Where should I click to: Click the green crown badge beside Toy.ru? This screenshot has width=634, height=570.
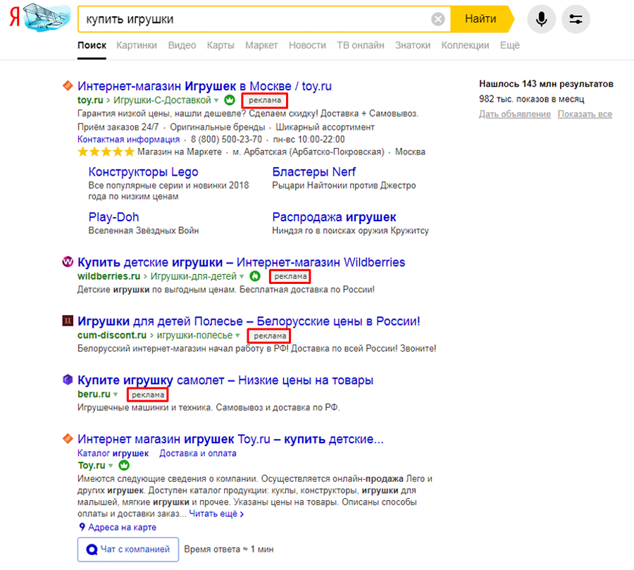124,465
